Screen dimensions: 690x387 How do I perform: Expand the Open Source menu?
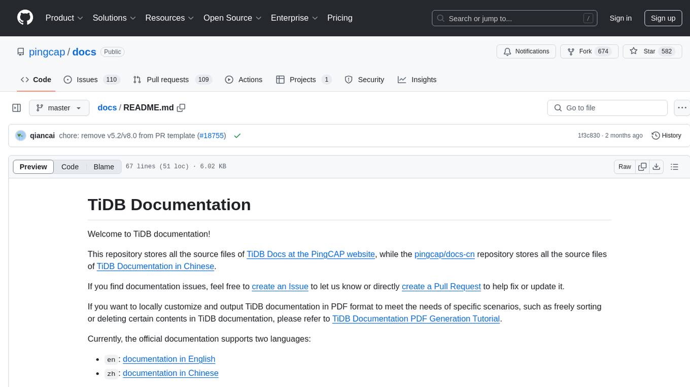232,18
